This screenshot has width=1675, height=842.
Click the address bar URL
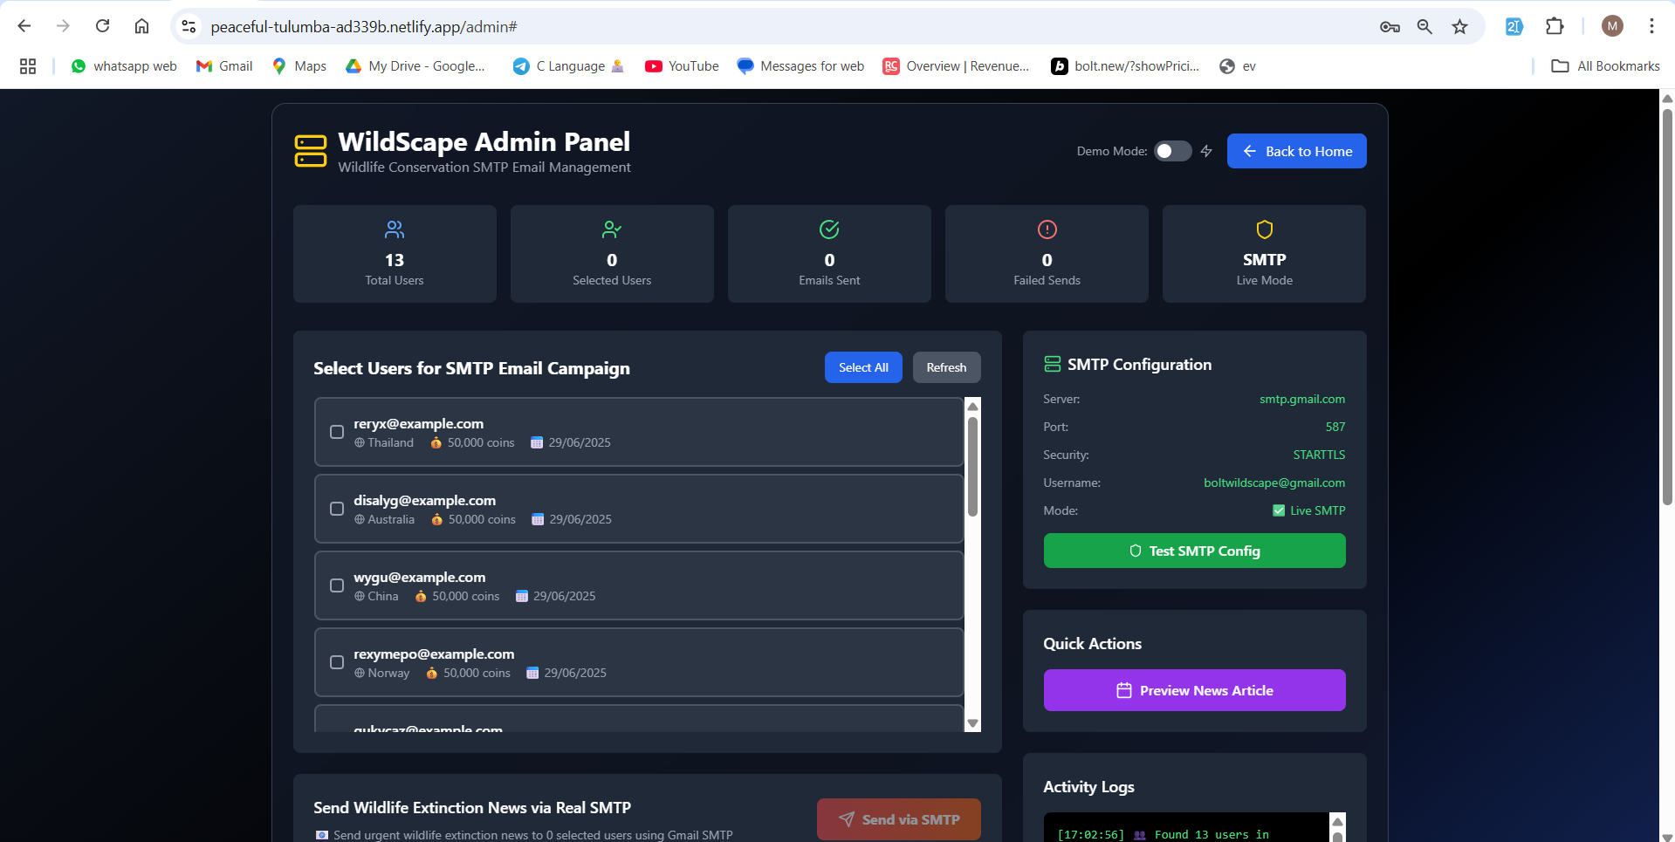point(364,27)
